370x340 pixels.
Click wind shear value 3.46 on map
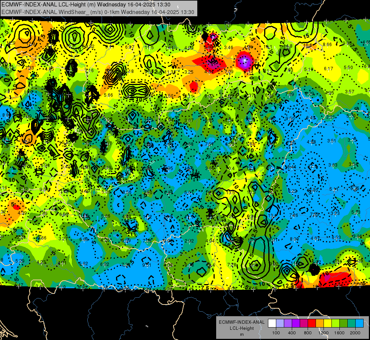pos(228,48)
